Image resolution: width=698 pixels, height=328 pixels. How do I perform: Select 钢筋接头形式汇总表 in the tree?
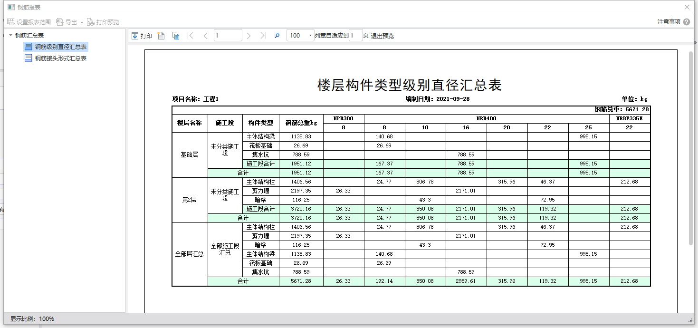[56, 58]
